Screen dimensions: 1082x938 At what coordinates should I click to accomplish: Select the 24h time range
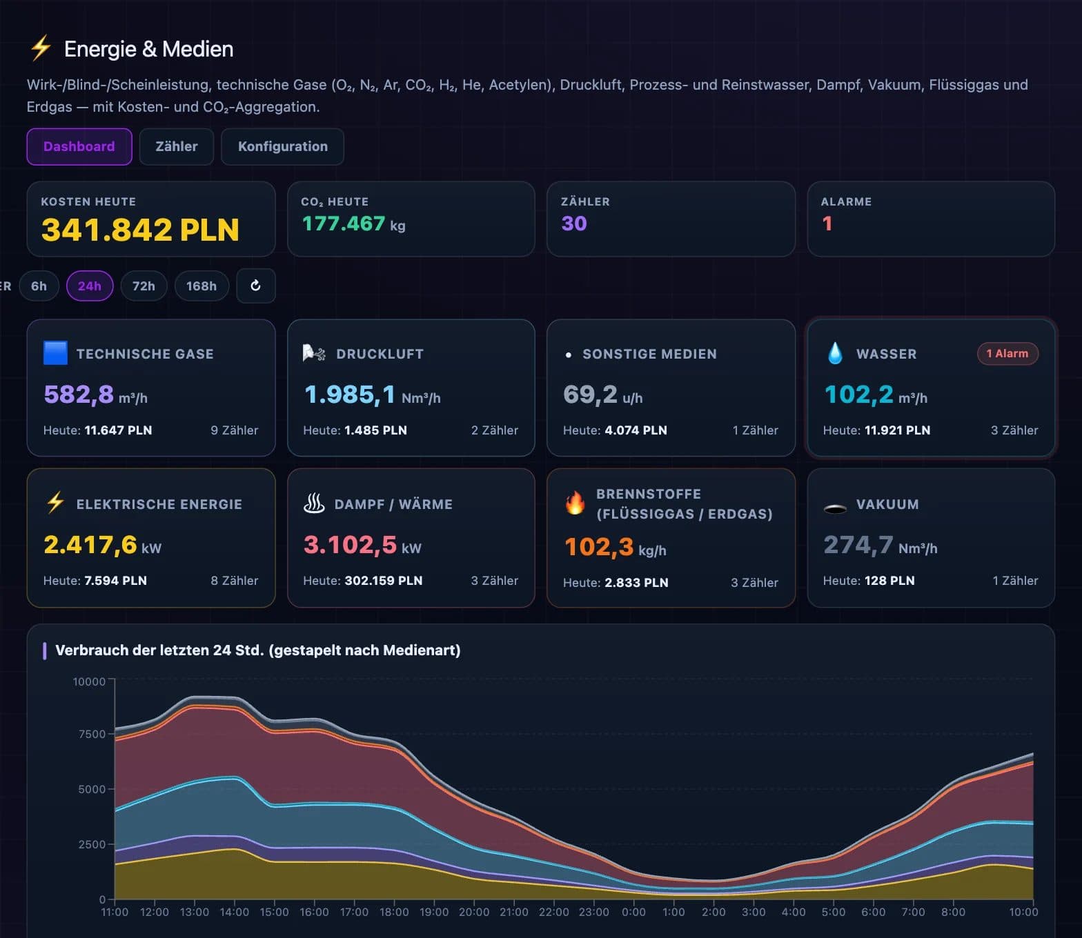[x=90, y=286]
